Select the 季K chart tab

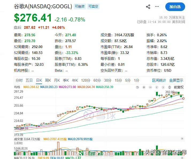tap(66, 80)
